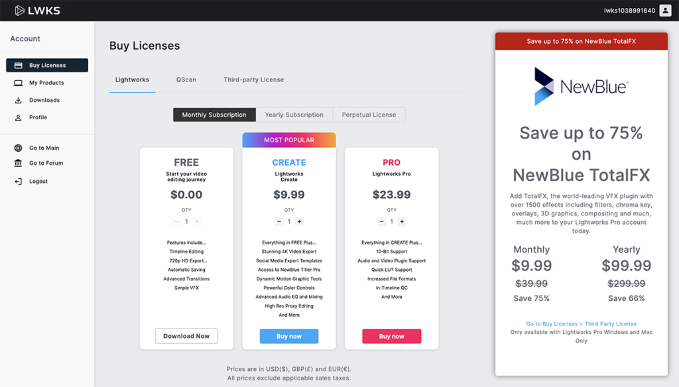Screen dimensions: 679x387
Task: Switch to the QScan tab
Action: (x=186, y=79)
